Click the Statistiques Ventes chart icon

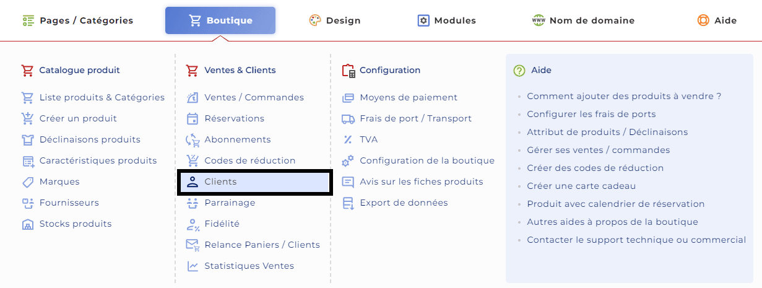click(x=193, y=266)
